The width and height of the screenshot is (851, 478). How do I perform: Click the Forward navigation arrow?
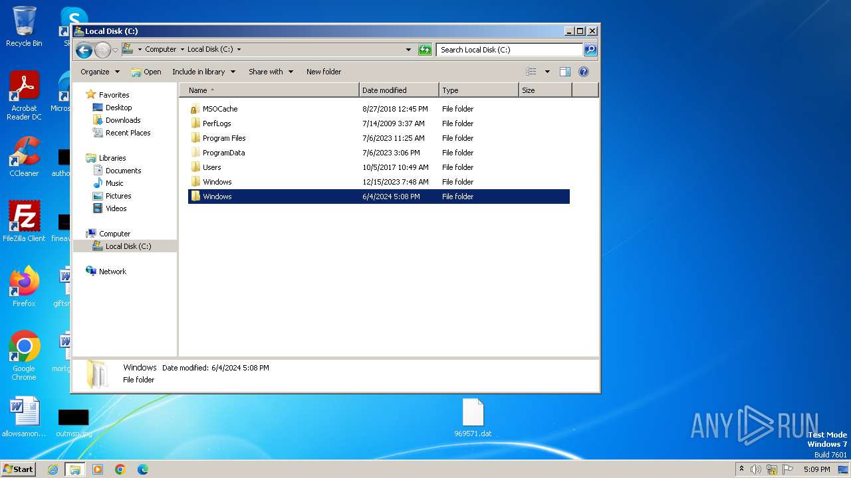click(x=102, y=50)
